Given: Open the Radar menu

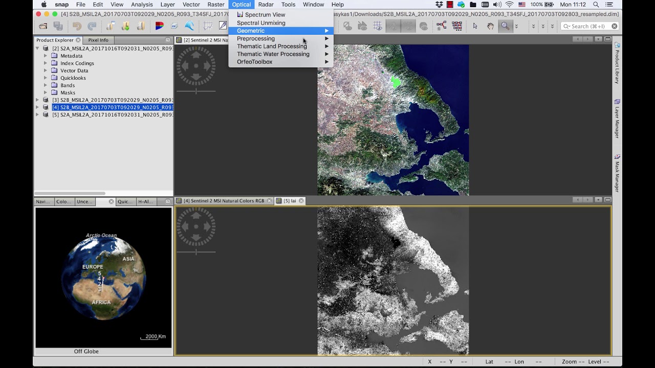Looking at the screenshot, I should [266, 5].
